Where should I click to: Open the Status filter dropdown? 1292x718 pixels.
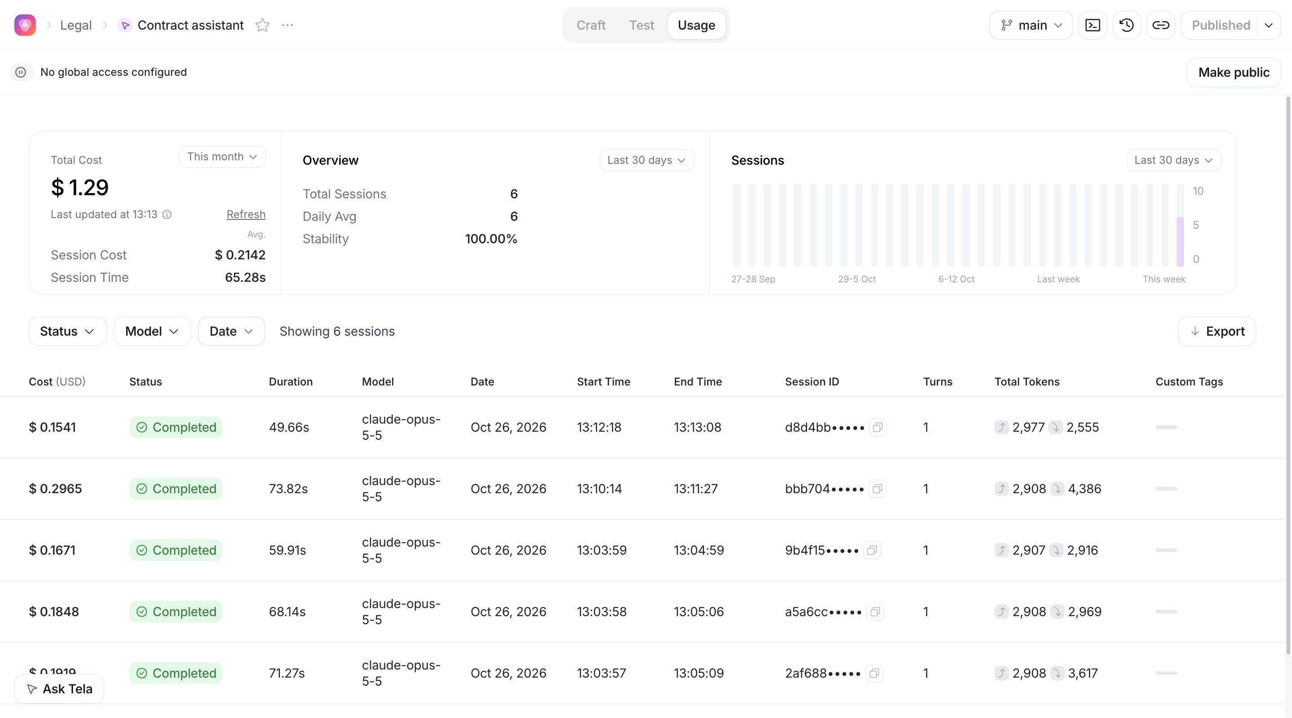click(67, 331)
